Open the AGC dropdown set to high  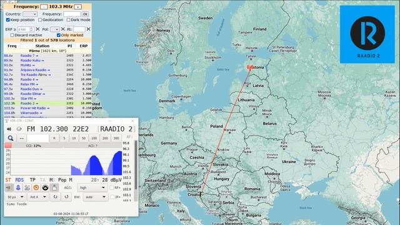pos(92,187)
